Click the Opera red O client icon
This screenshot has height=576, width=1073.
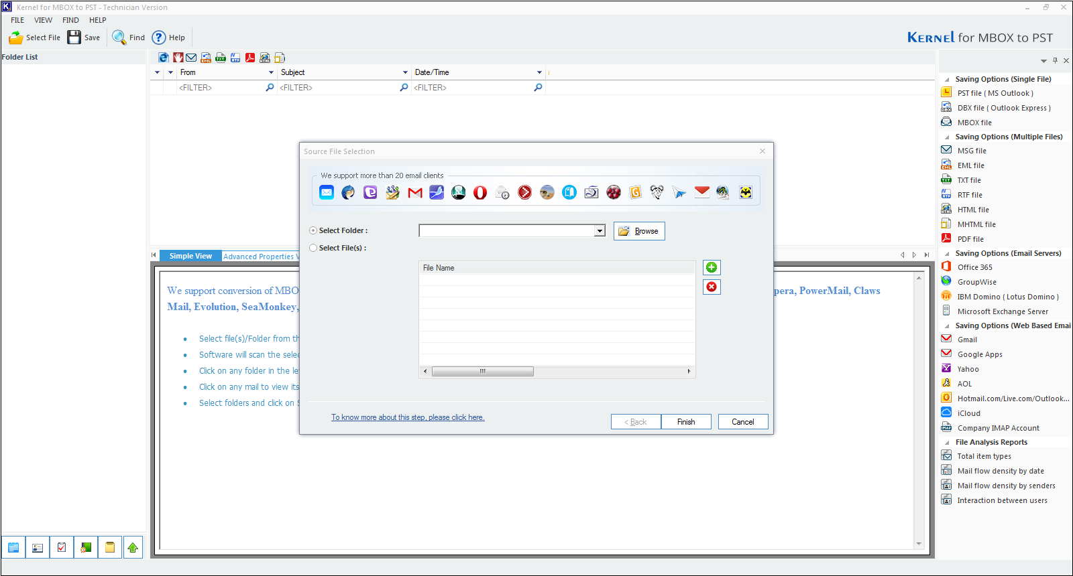tap(480, 193)
